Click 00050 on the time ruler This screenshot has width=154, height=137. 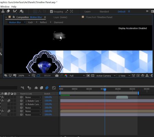pyautogui.click(x=74, y=89)
